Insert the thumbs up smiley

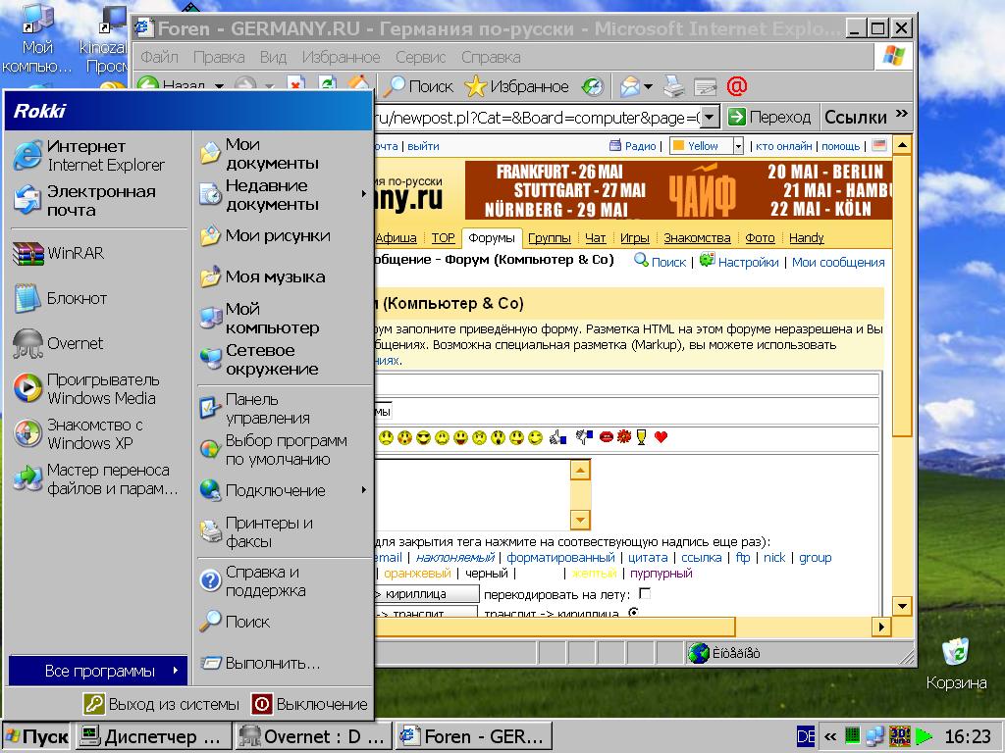[x=557, y=438]
